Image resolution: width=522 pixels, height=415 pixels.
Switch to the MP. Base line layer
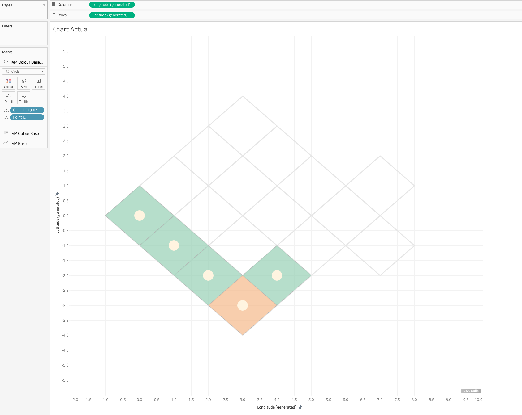tap(19, 143)
